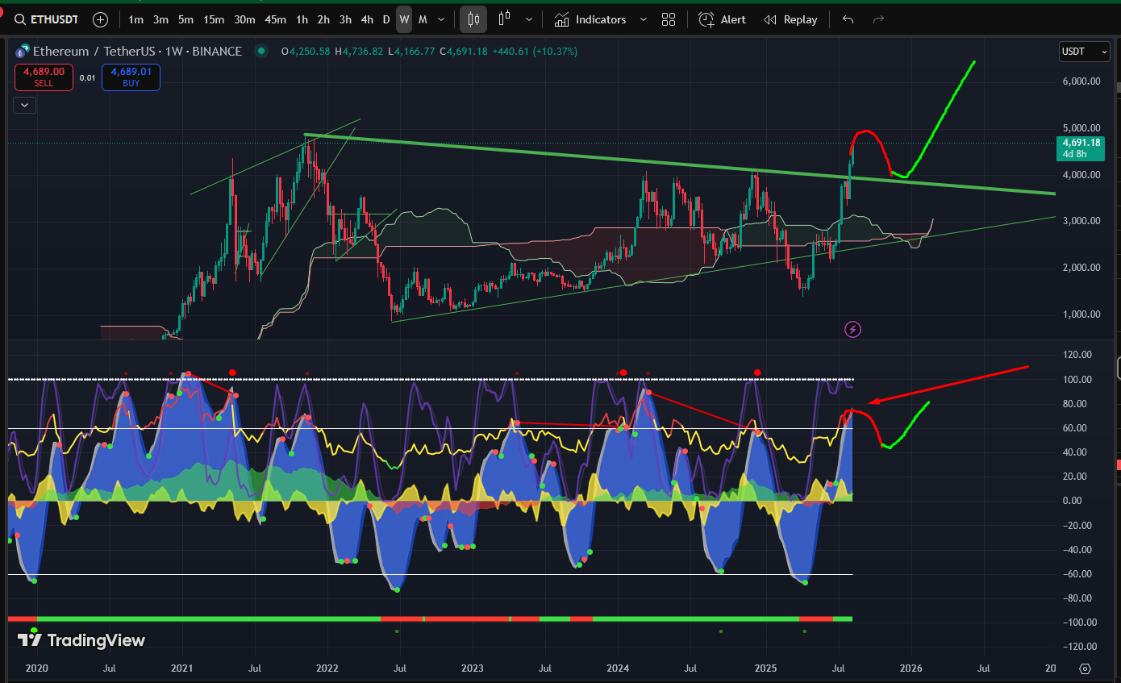This screenshot has width=1121, height=683.
Task: Open the indicator templates grid icon
Action: (x=669, y=19)
